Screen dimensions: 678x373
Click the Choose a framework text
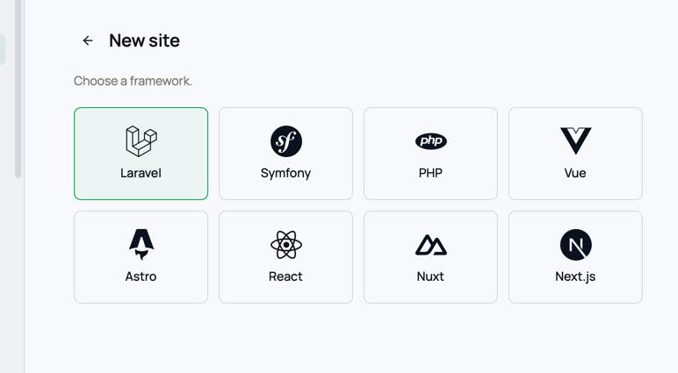coord(133,81)
